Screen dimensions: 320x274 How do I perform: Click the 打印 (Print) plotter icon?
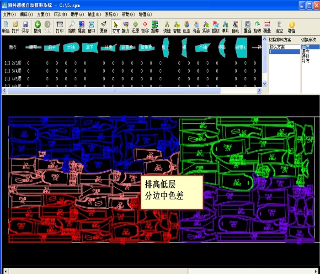(59, 26)
